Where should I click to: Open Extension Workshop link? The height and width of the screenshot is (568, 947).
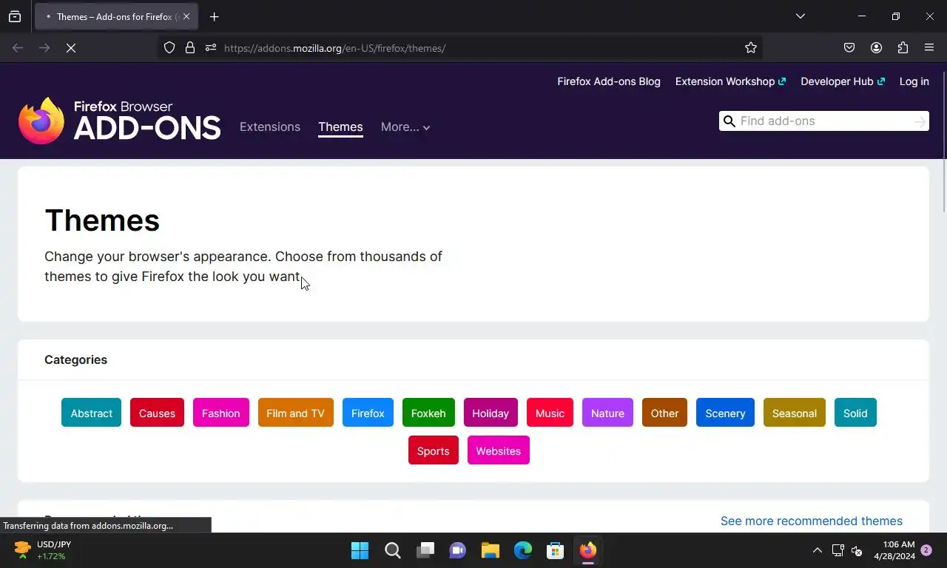pos(730,81)
